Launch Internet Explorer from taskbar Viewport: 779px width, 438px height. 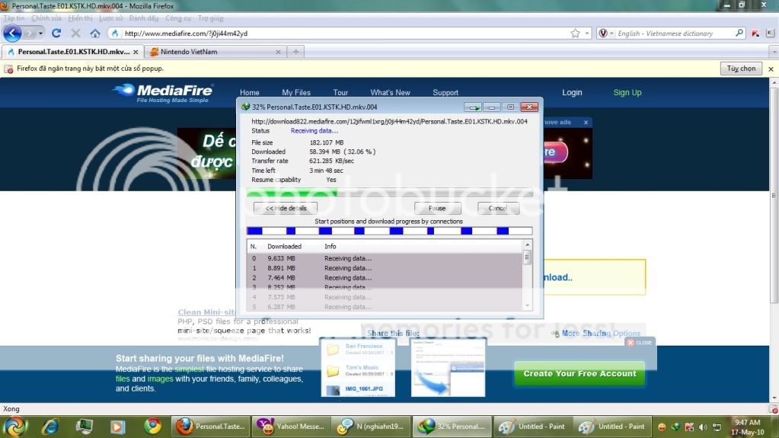(50, 427)
